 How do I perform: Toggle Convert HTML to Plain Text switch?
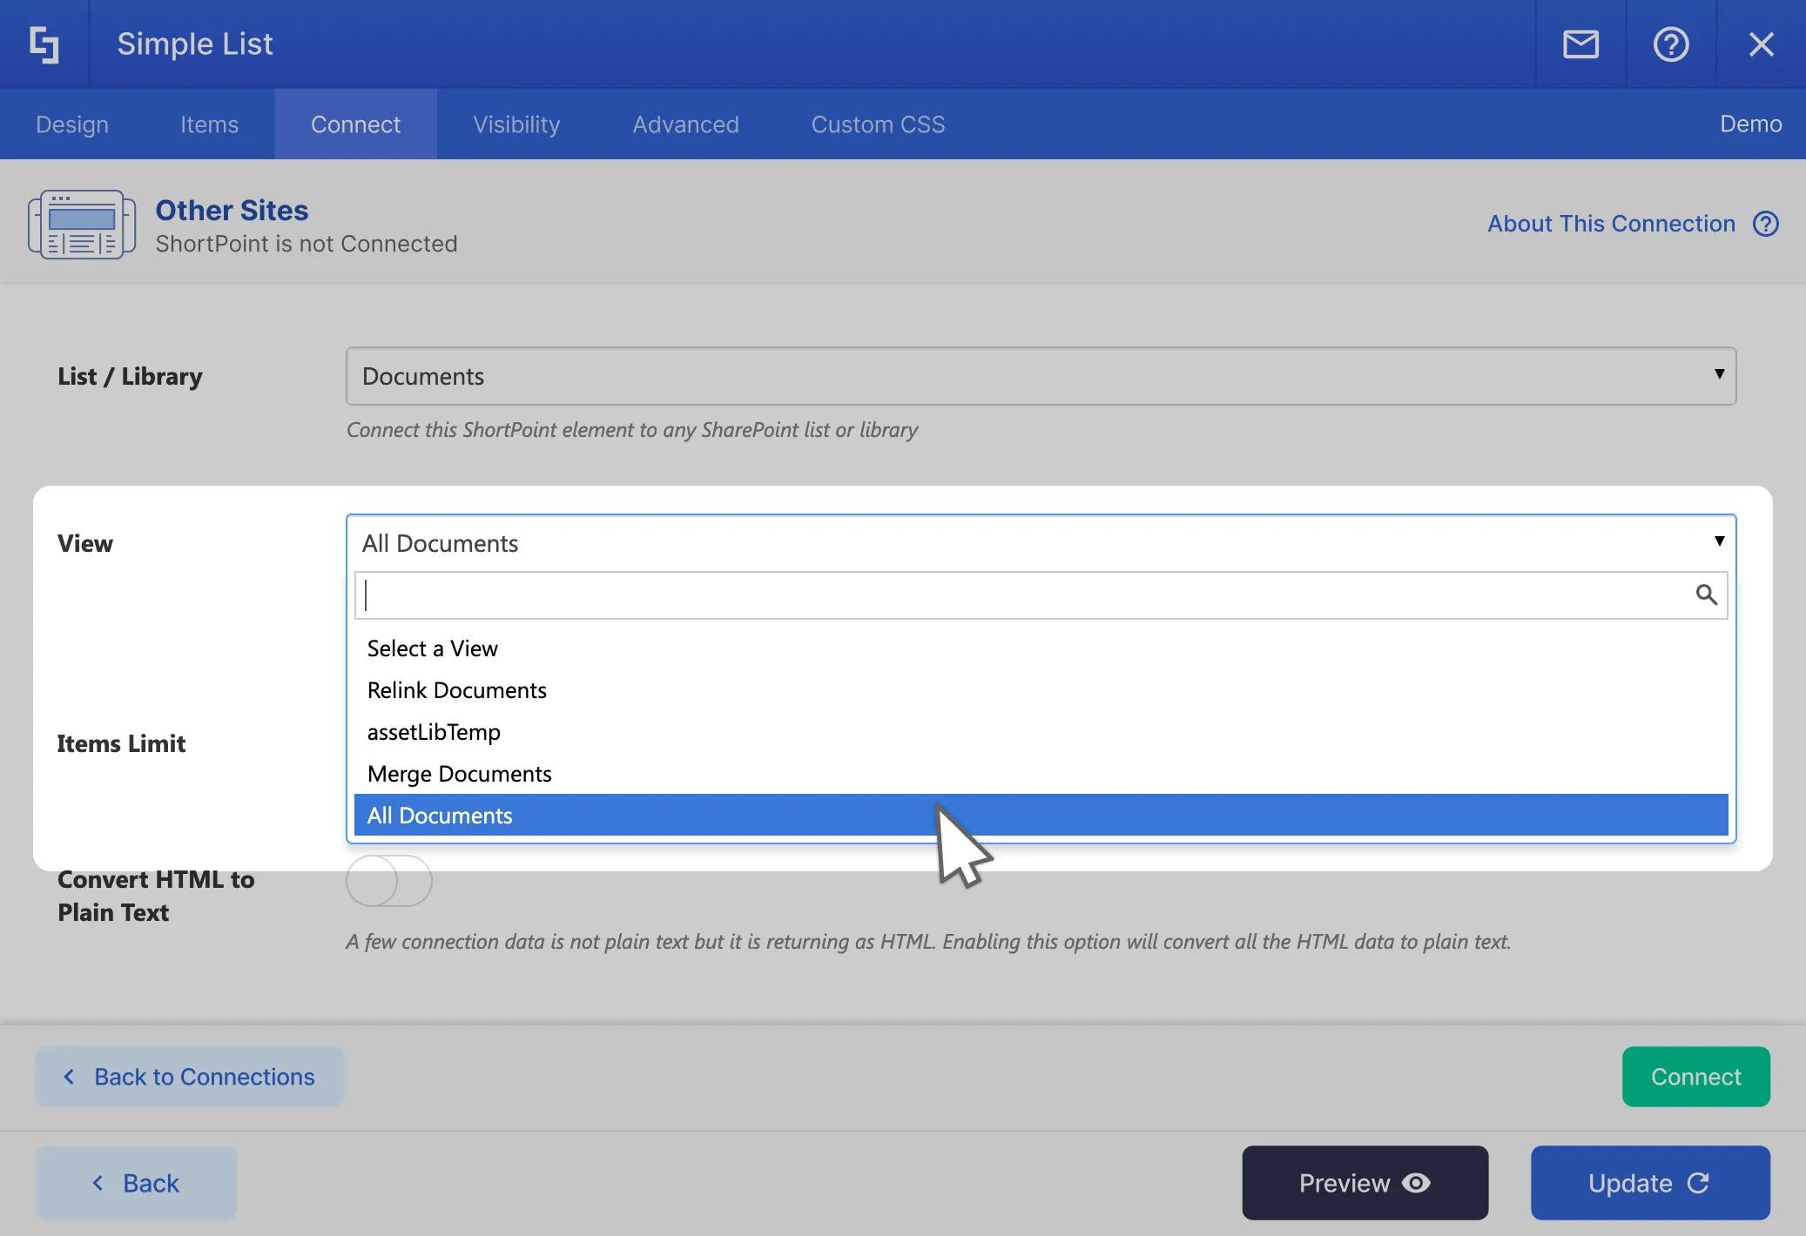389,880
